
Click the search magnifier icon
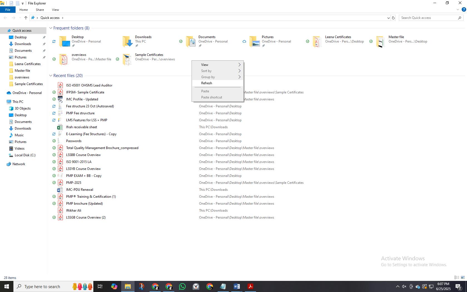[x=459, y=18]
